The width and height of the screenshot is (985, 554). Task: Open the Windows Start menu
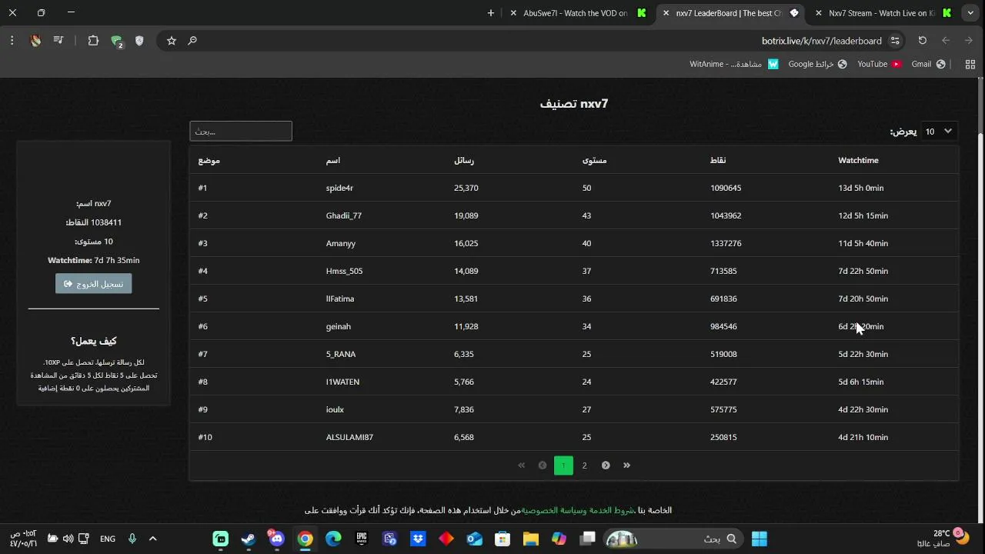coord(760,539)
